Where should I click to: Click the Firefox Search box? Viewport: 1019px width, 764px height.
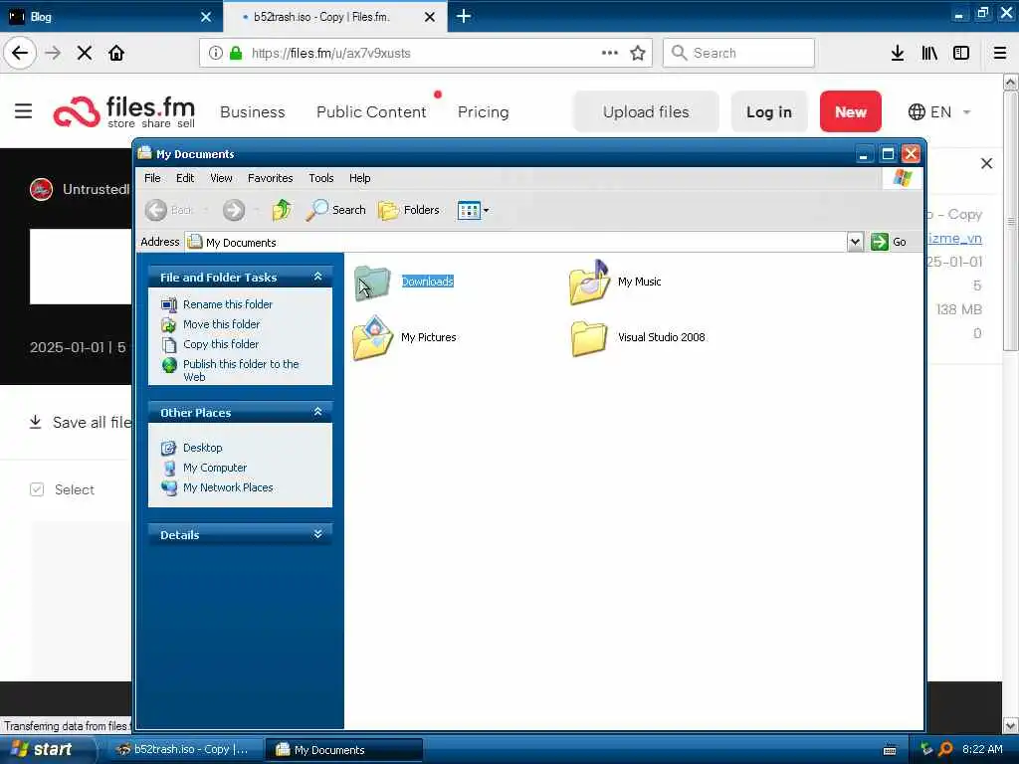pos(739,53)
